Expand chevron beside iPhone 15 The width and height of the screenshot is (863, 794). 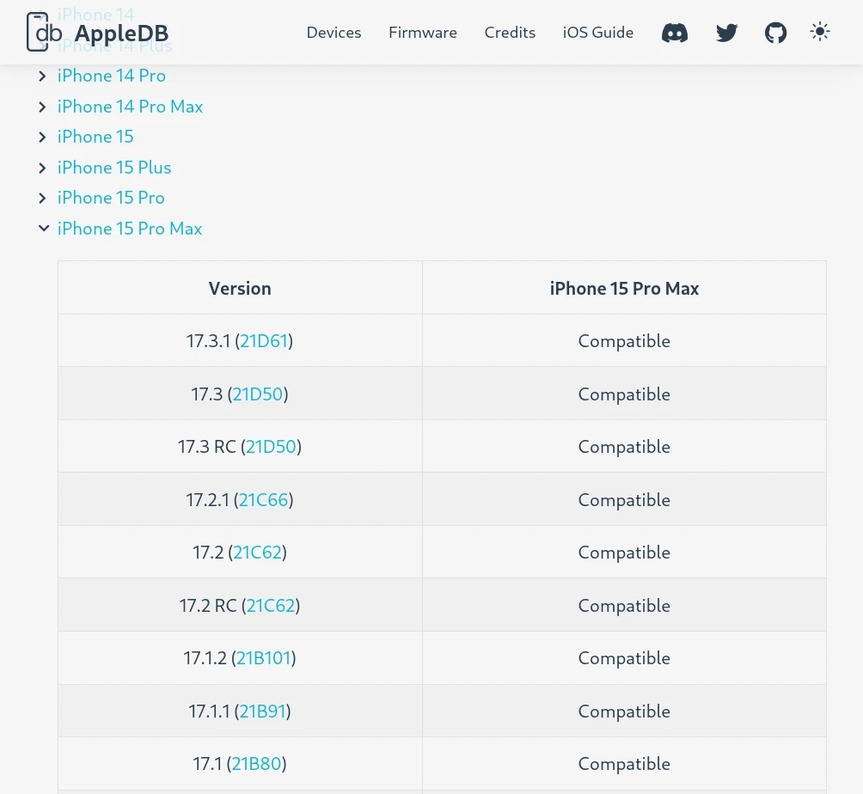[42, 137]
